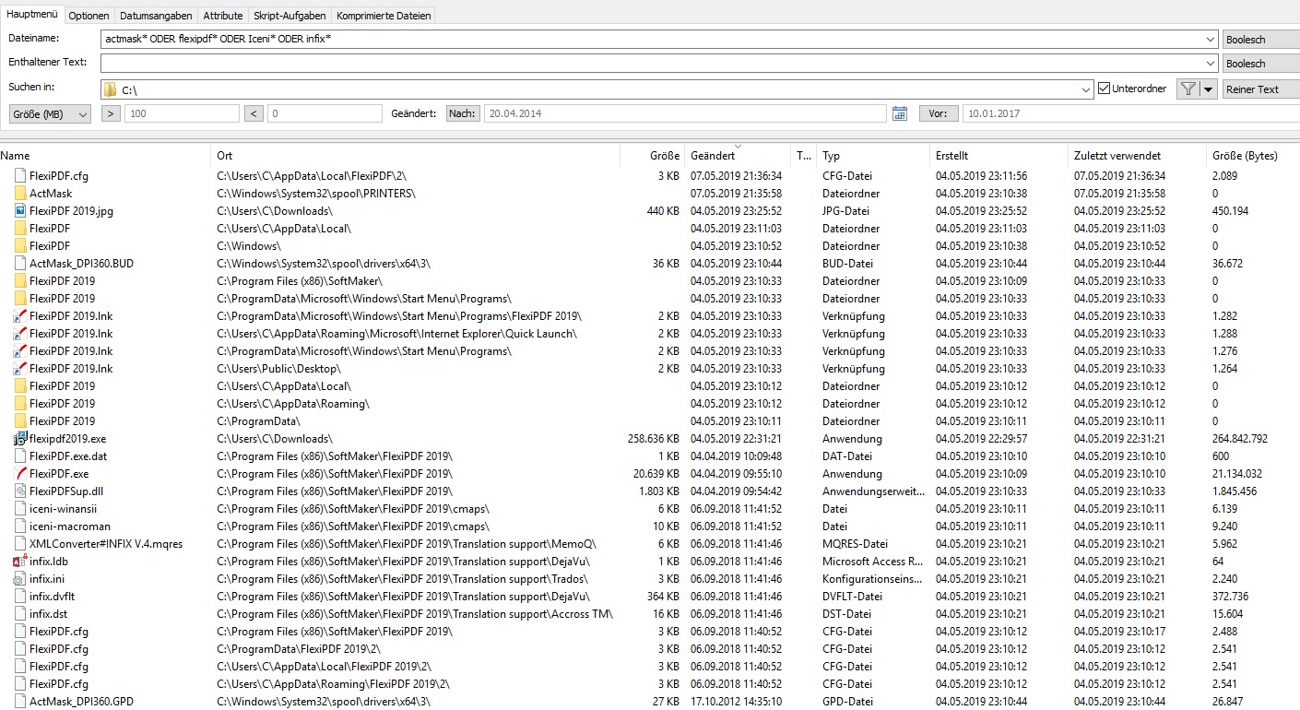Screen dimensions: 1300x710
Task: Open the Attribute tab
Action: (x=223, y=16)
